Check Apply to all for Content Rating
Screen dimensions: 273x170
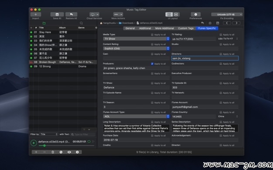click(x=152, y=44)
